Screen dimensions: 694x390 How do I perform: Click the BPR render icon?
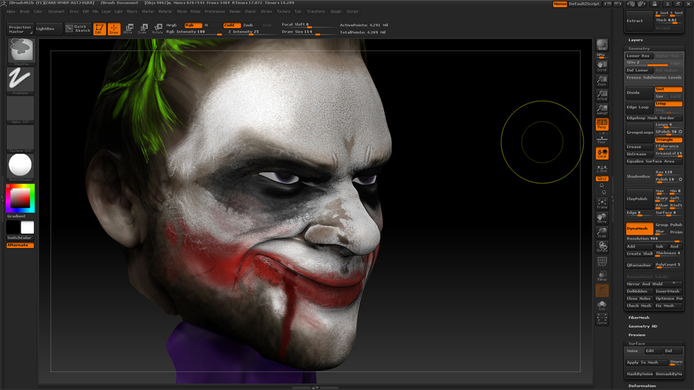tap(602, 46)
